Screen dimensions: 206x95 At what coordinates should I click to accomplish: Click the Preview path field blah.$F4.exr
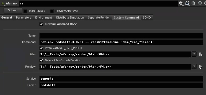(115, 67)
